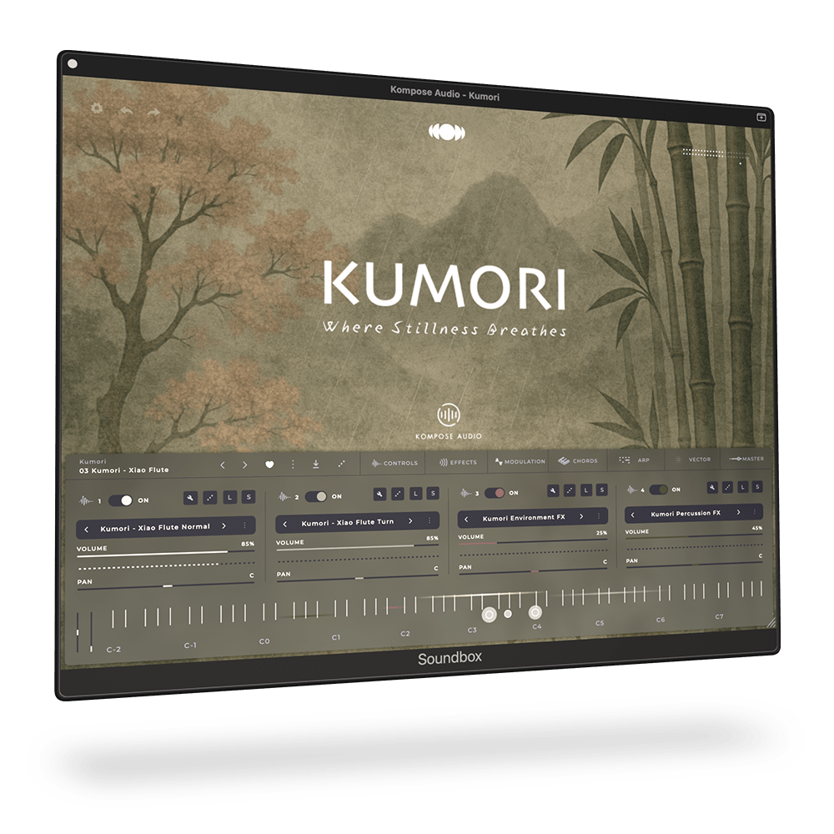Open the settings gear icon at the top
The height and width of the screenshot is (834, 834).
pyautogui.click(x=96, y=108)
